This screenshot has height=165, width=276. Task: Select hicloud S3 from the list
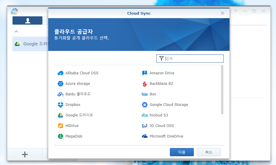click(158, 115)
